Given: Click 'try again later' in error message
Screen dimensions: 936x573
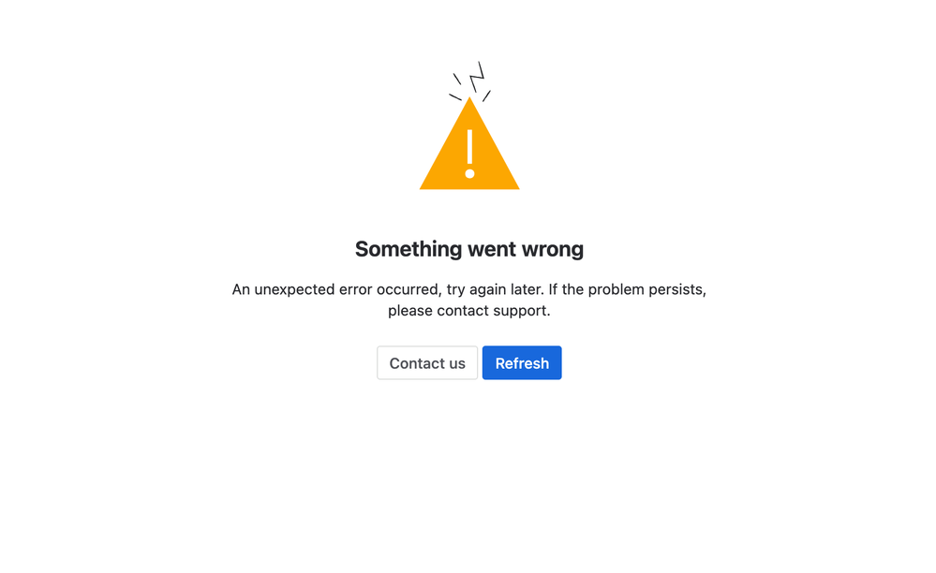Looking at the screenshot, I should 495,289.
